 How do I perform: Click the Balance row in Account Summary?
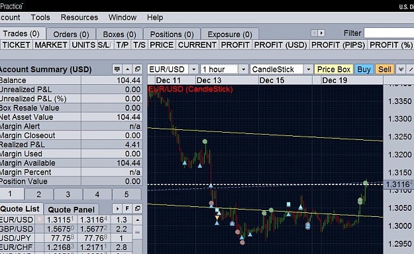pyautogui.click(x=71, y=80)
